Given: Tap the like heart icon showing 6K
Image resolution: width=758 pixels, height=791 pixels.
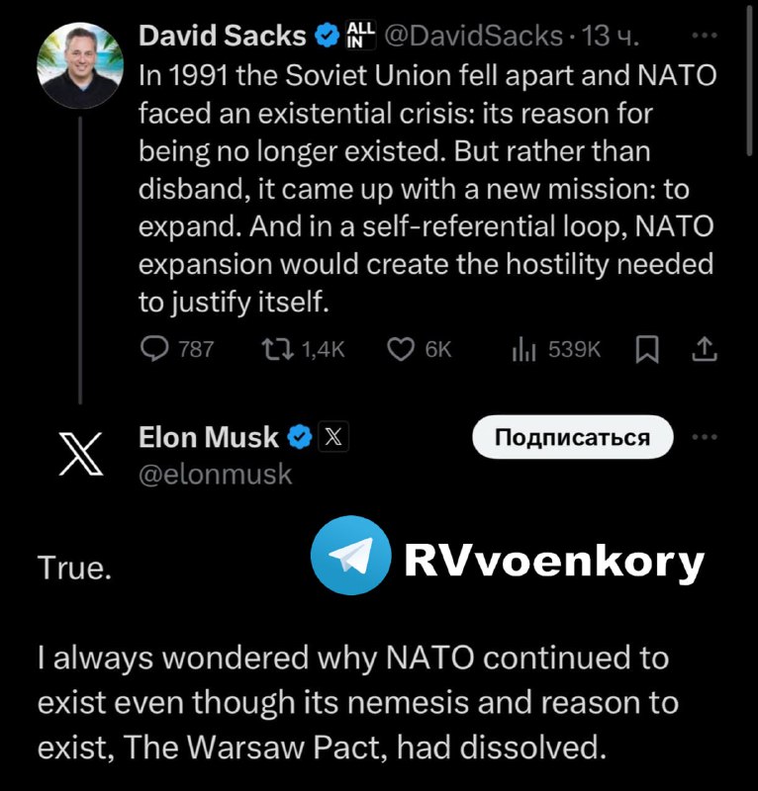Looking at the screenshot, I should (x=399, y=348).
